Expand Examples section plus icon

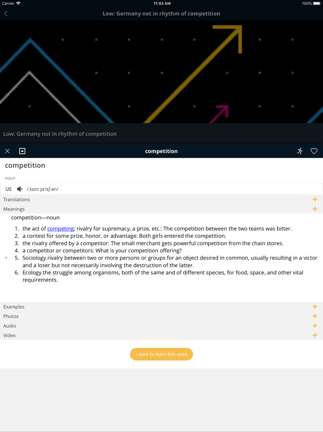(315, 307)
